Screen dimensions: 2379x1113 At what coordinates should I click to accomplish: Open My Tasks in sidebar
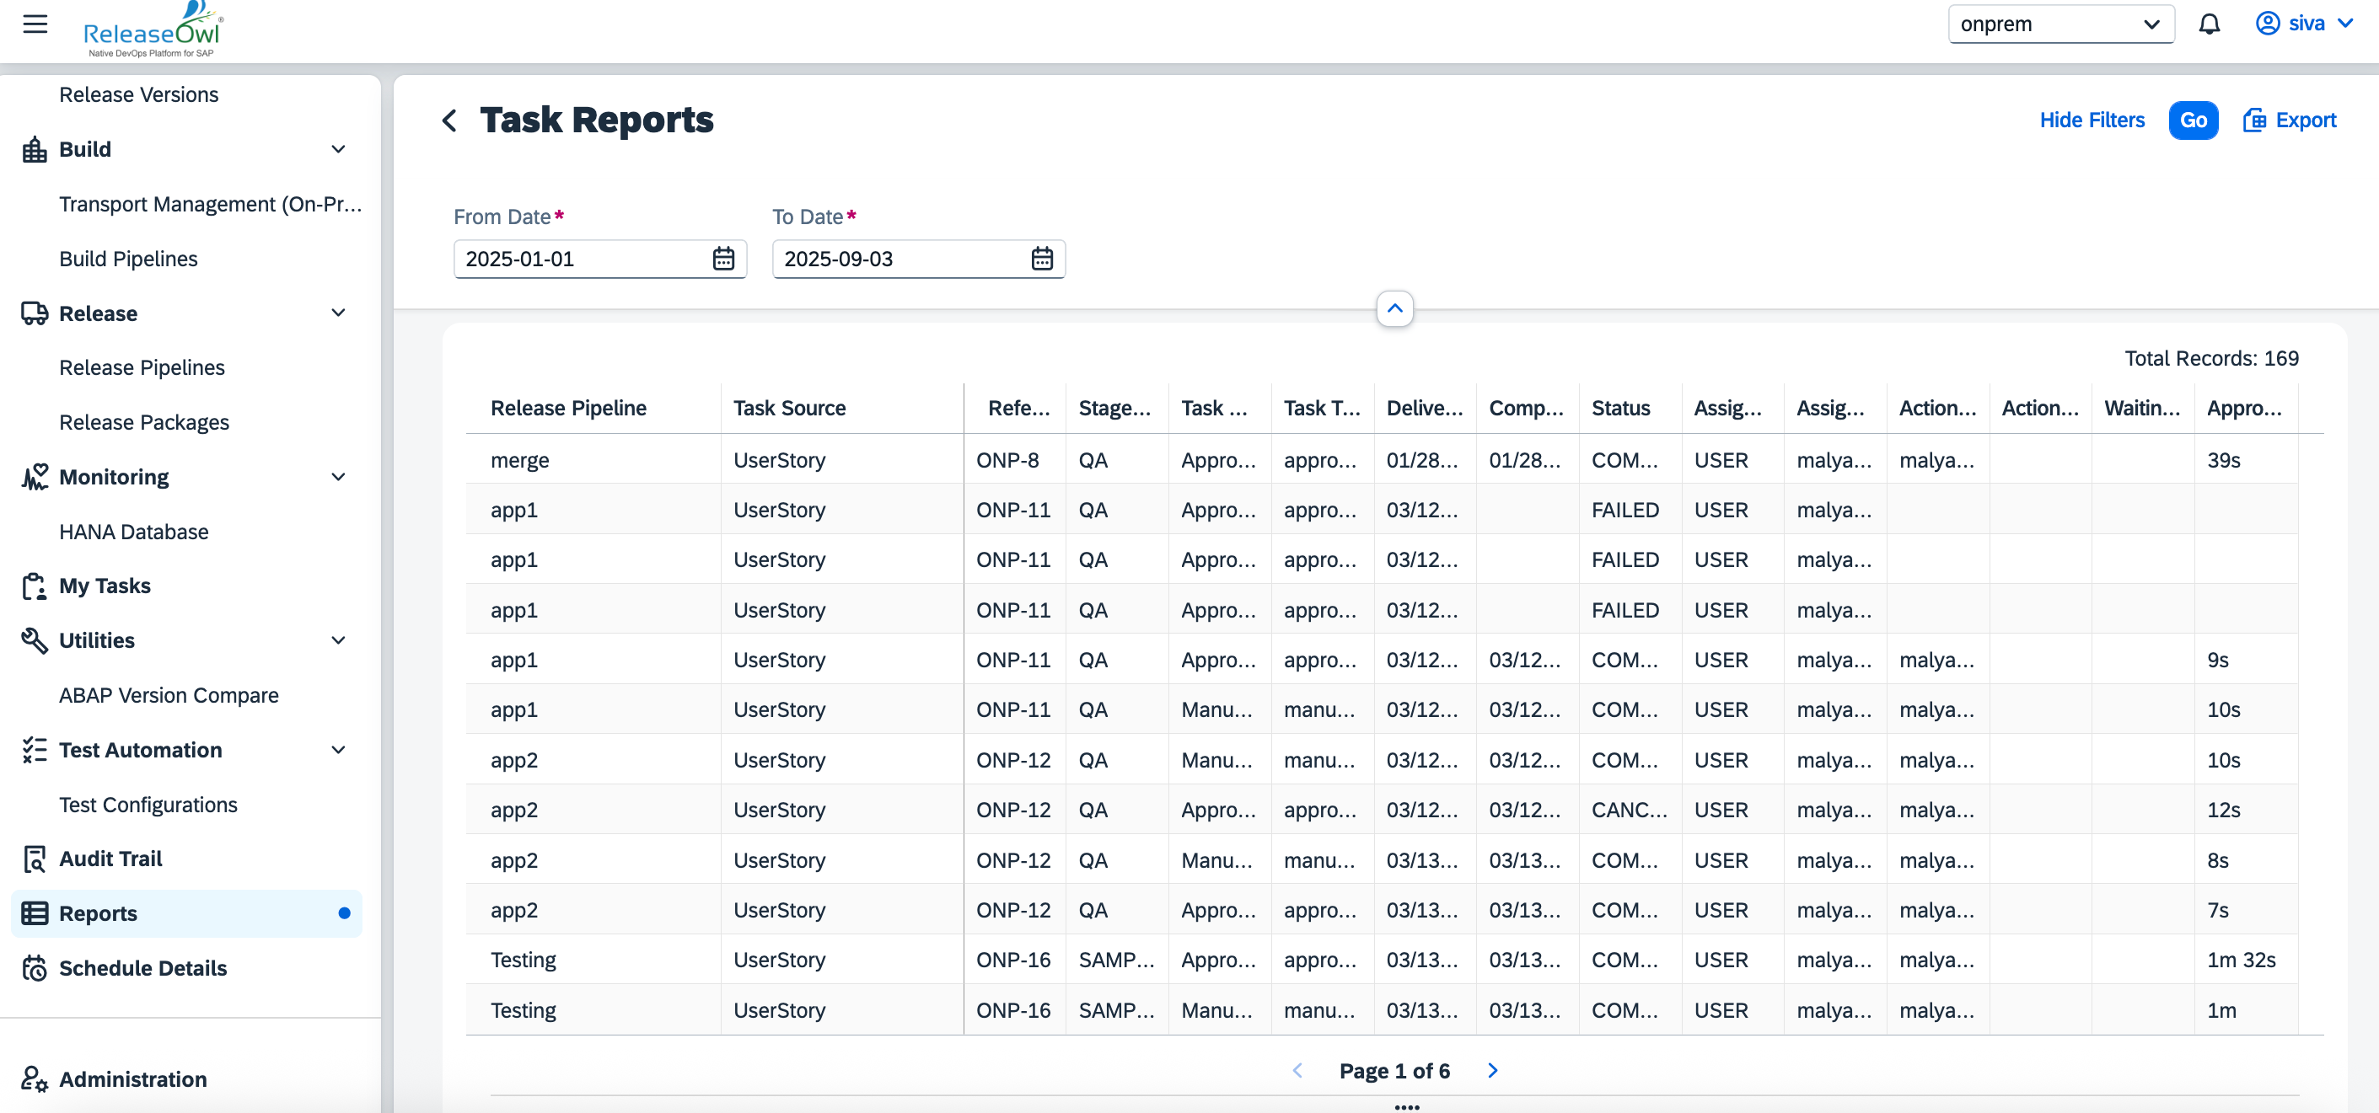(x=105, y=586)
